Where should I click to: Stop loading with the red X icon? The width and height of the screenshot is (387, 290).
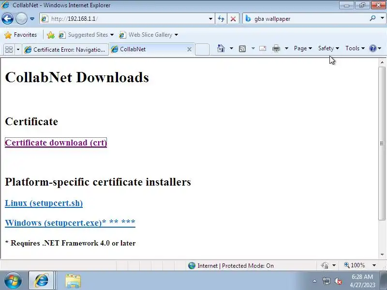tap(233, 19)
